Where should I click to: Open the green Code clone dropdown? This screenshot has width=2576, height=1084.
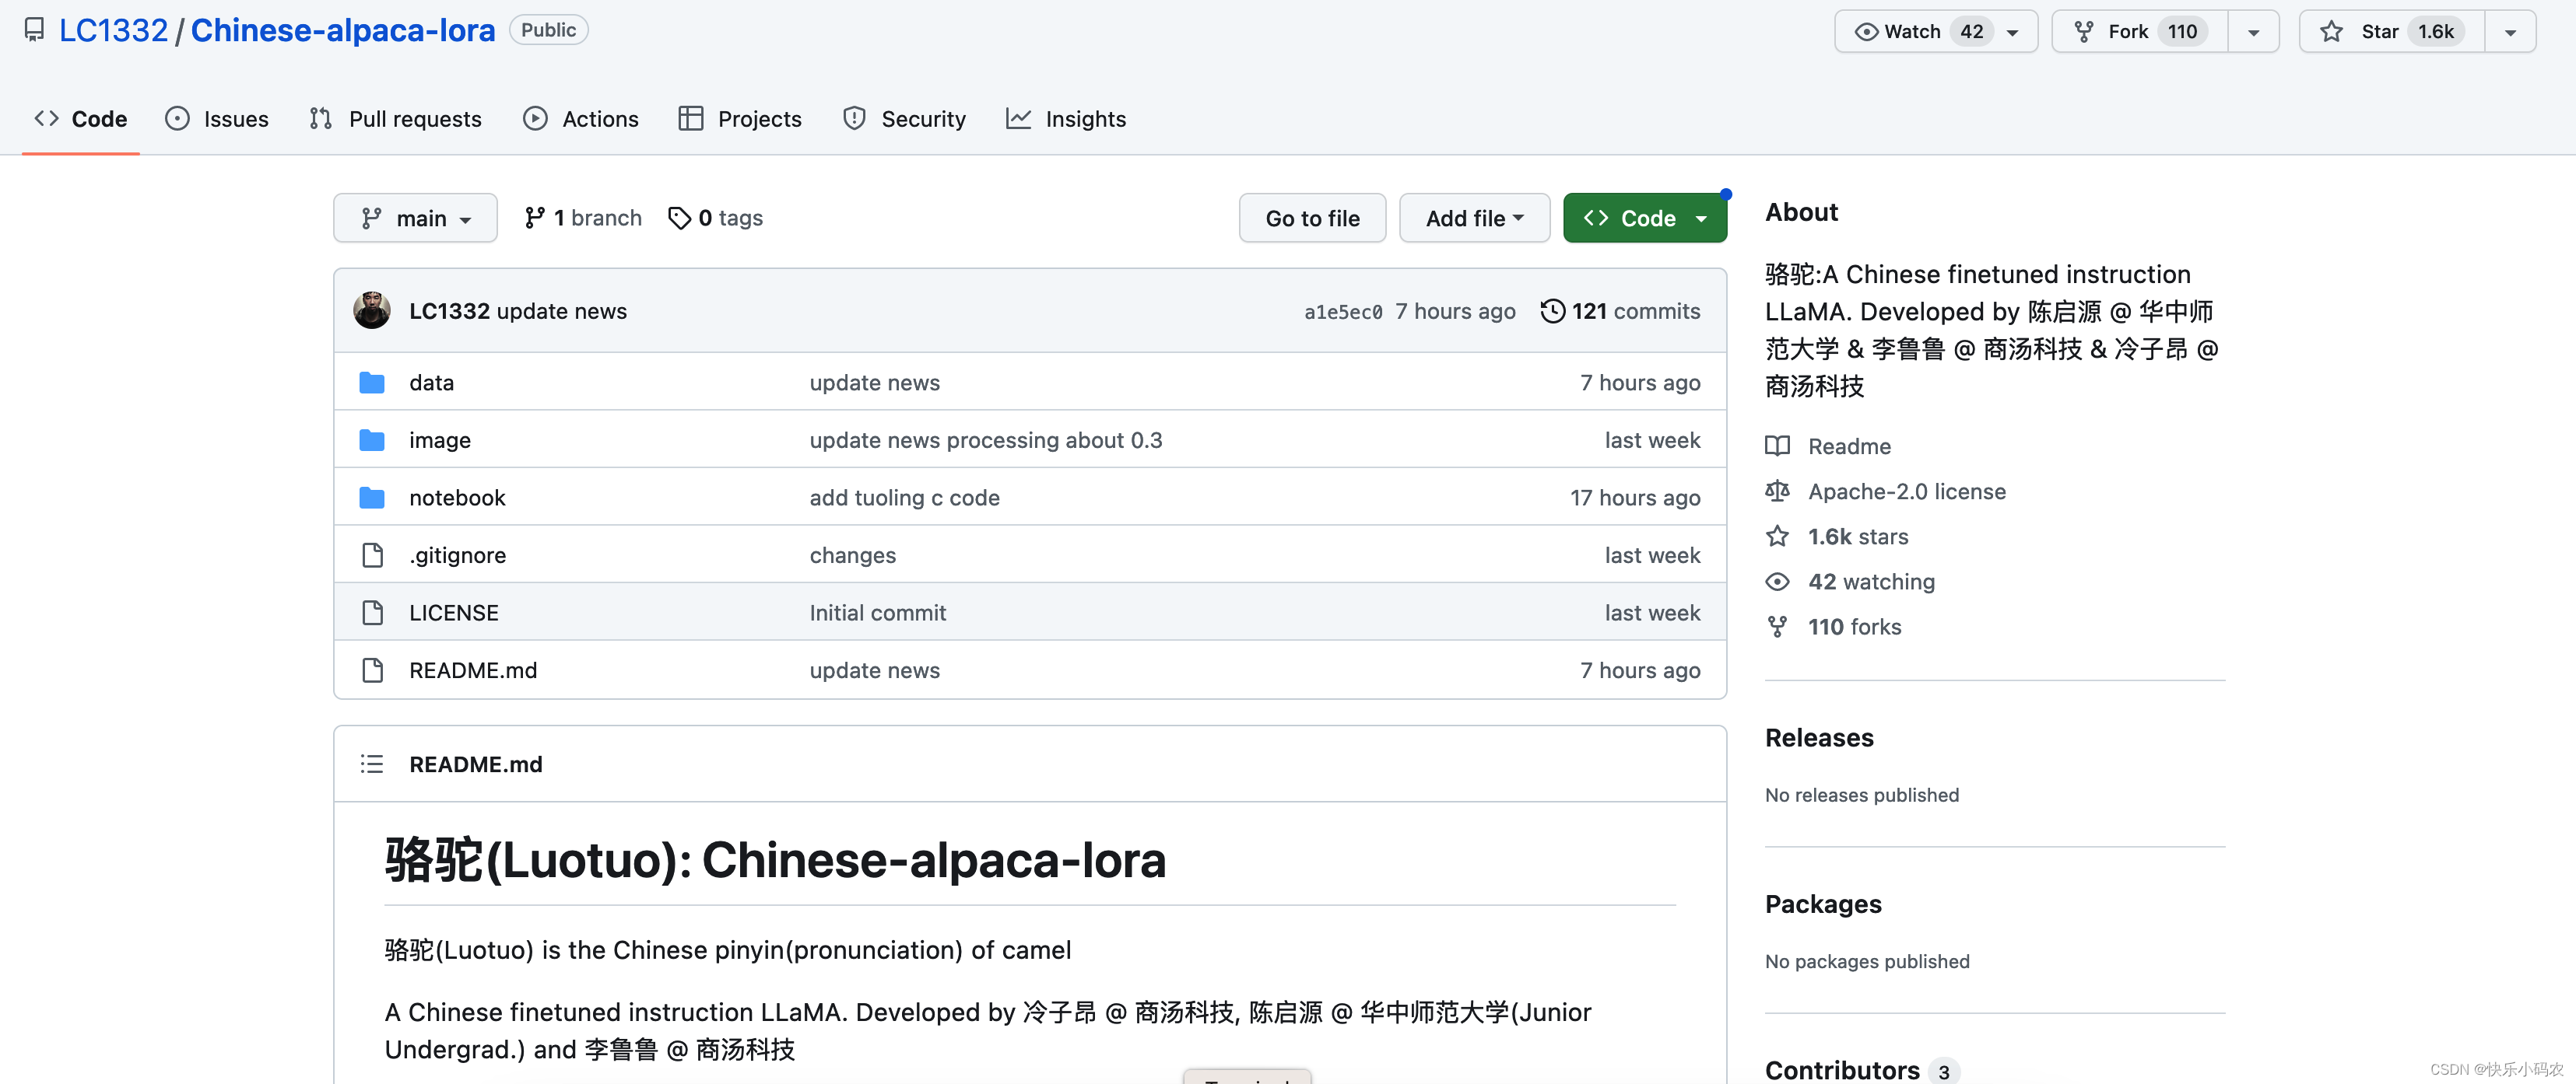pyautogui.click(x=1645, y=218)
